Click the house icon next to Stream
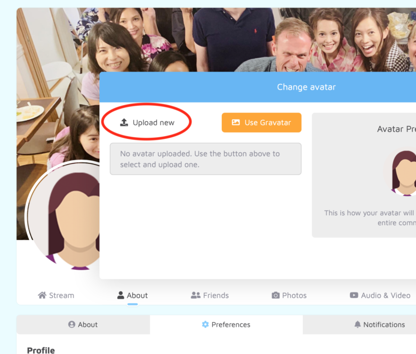This screenshot has width=416, height=354. (x=42, y=295)
